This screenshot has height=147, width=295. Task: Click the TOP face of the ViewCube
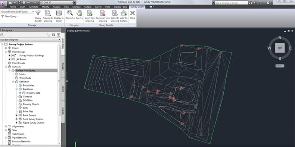click(280, 48)
